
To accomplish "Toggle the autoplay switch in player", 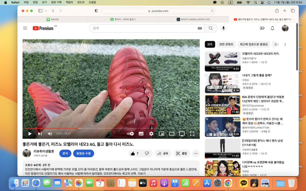I will coord(131,134).
